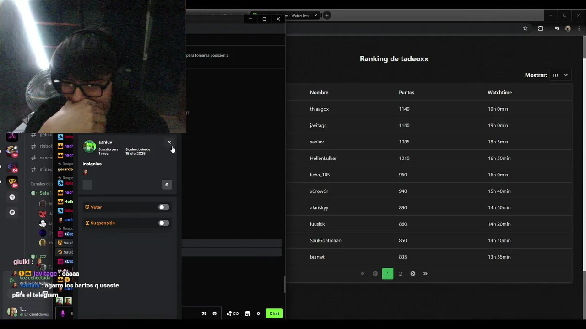Click sanluv's badge under Insignias
The image size is (586, 329).
click(x=86, y=172)
